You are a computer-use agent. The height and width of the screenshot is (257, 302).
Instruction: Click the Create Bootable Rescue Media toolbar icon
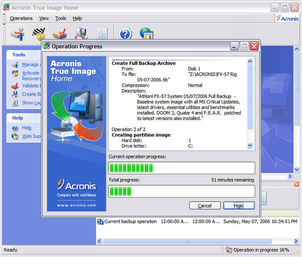click(81, 33)
